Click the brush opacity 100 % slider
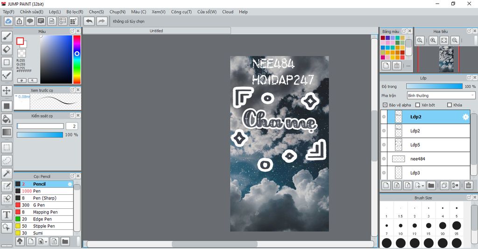 (x=40, y=135)
